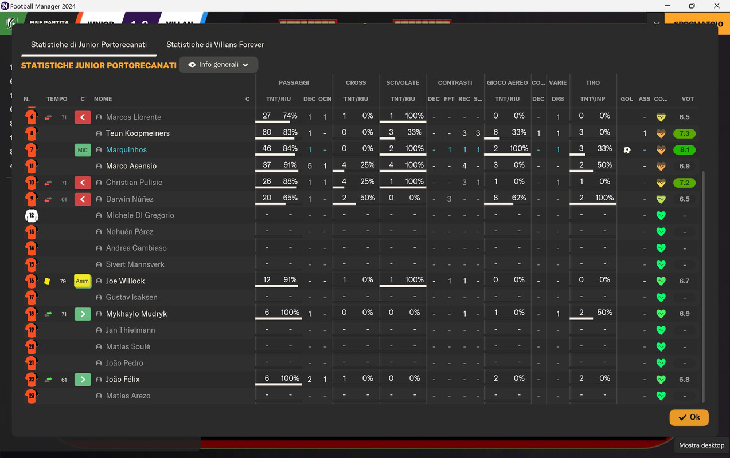This screenshot has width=730, height=458.
Task: Click Joe Willock's yellow card icon
Action: [x=47, y=281]
